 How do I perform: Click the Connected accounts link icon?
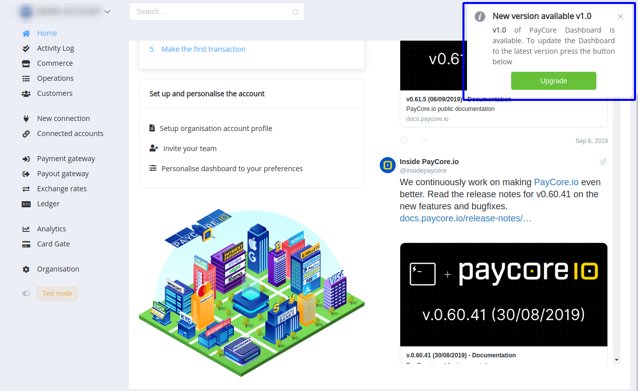click(26, 134)
